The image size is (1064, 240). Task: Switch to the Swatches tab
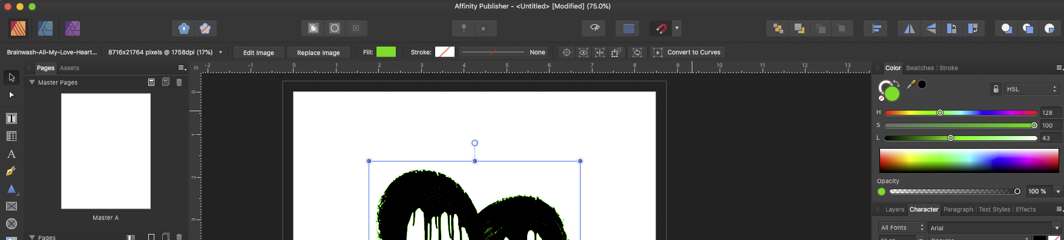click(919, 68)
